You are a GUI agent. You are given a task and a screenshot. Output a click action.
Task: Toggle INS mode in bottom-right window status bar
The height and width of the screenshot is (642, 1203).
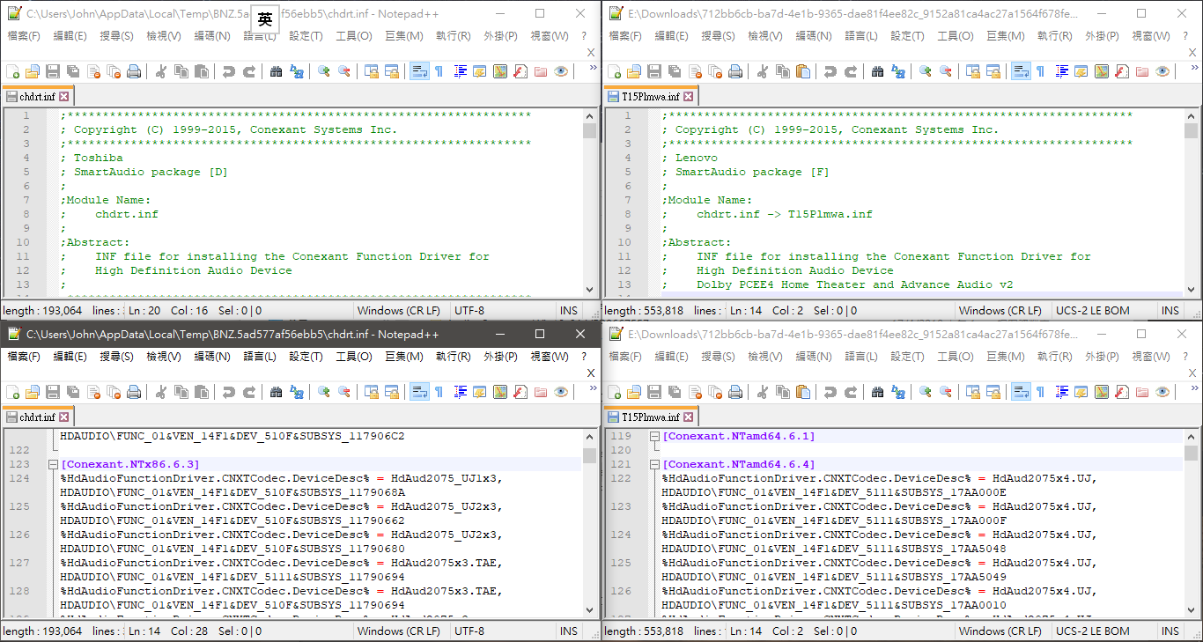coord(1170,631)
